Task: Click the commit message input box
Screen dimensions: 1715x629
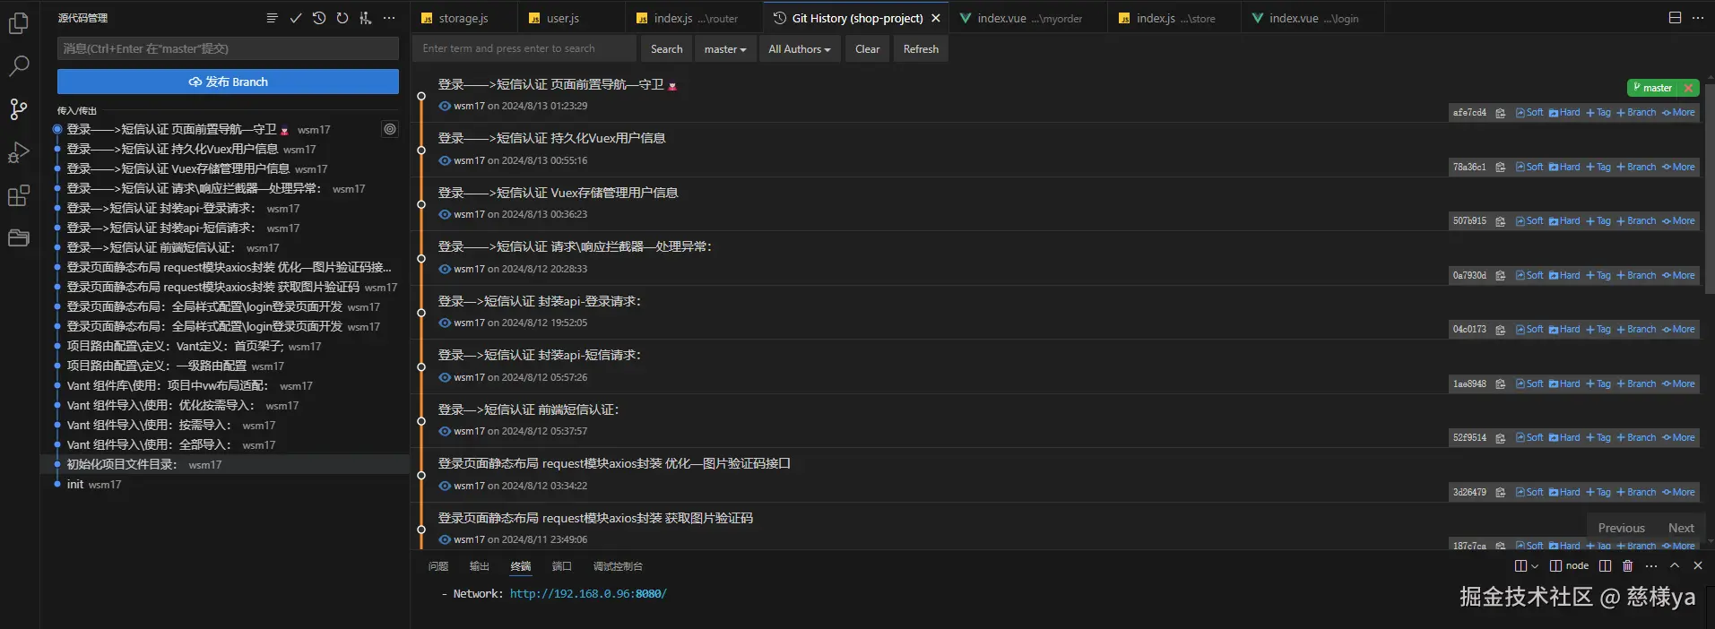Action: [228, 48]
